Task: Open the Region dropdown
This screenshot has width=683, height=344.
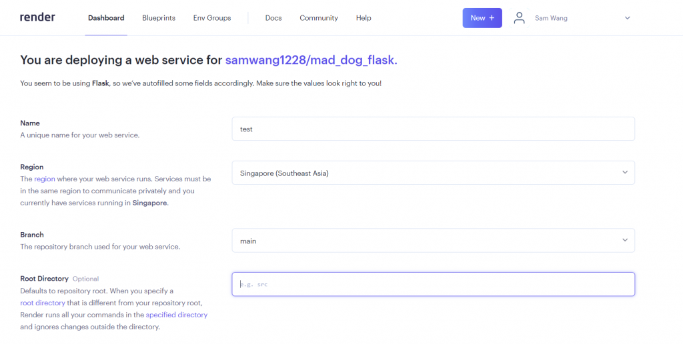Action: point(433,173)
